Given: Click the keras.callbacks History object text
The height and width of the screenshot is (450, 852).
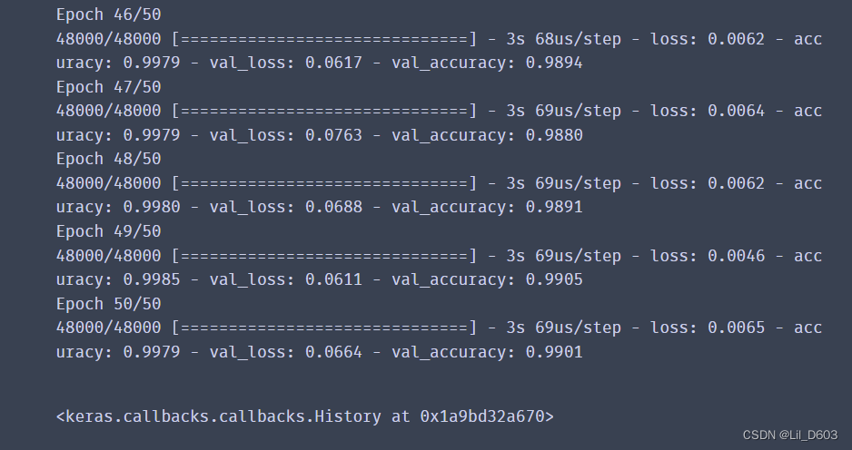Looking at the screenshot, I should 305,416.
